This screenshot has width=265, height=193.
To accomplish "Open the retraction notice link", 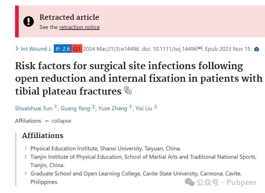I will click(x=79, y=27).
